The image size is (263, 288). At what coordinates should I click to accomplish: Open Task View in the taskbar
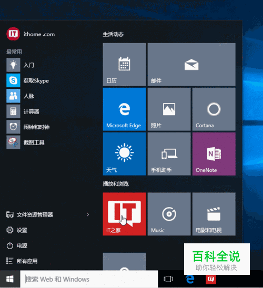[x=168, y=279]
